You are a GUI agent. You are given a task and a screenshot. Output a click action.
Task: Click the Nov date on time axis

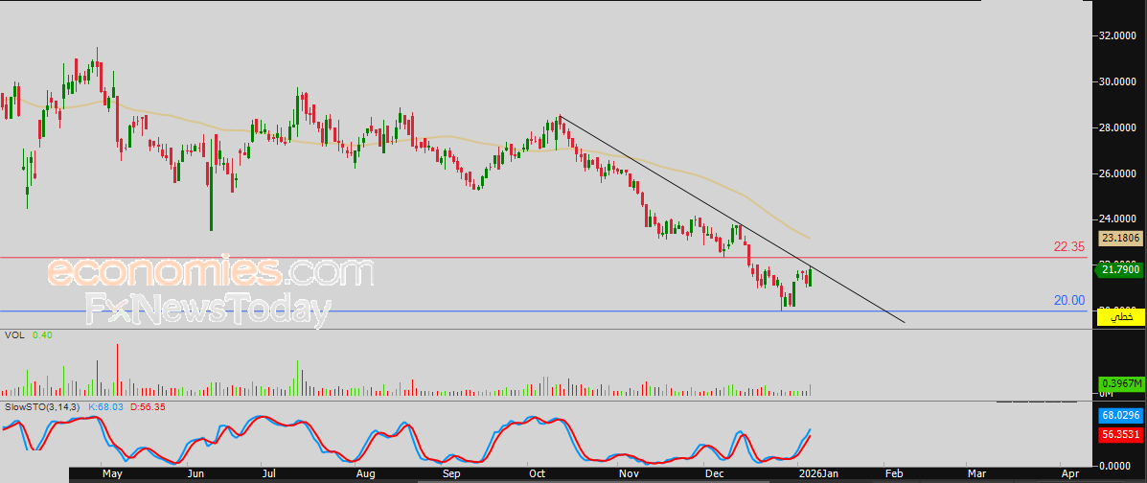[x=629, y=474]
